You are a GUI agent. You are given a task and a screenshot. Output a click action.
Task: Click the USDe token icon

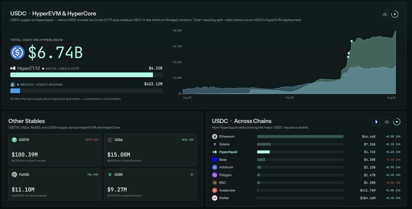pos(110,140)
